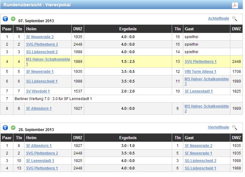
Task: Click green checkmark icon for 28. September round
Action: tap(13, 128)
